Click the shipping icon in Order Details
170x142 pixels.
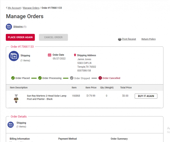pyautogui.click(x=11, y=125)
